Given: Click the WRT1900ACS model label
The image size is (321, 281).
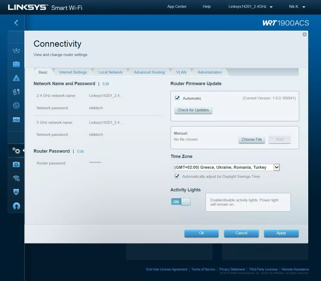Looking at the screenshot, I should pyautogui.click(x=286, y=23).
